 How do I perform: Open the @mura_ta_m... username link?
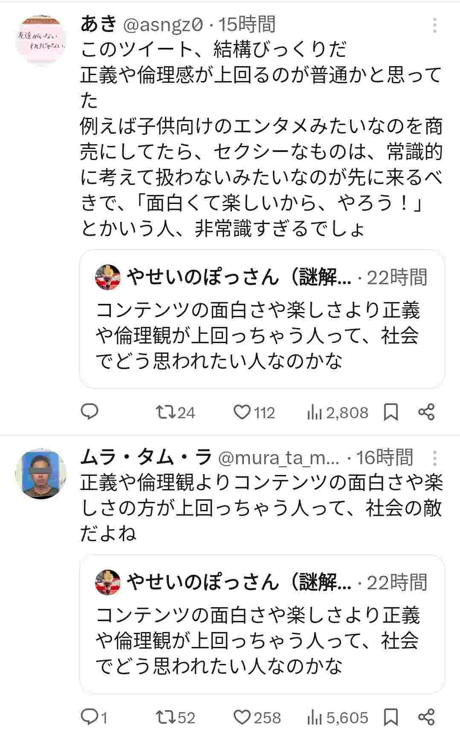279,458
